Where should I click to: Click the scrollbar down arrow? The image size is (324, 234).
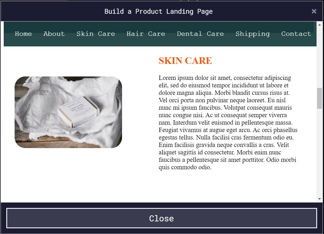(319, 199)
